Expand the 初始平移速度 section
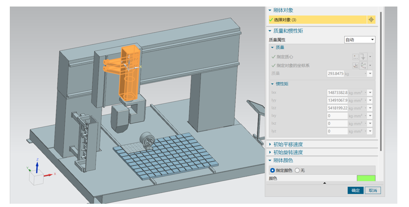Image resolution: width=409 pixels, height=207 pixels. tap(288, 145)
